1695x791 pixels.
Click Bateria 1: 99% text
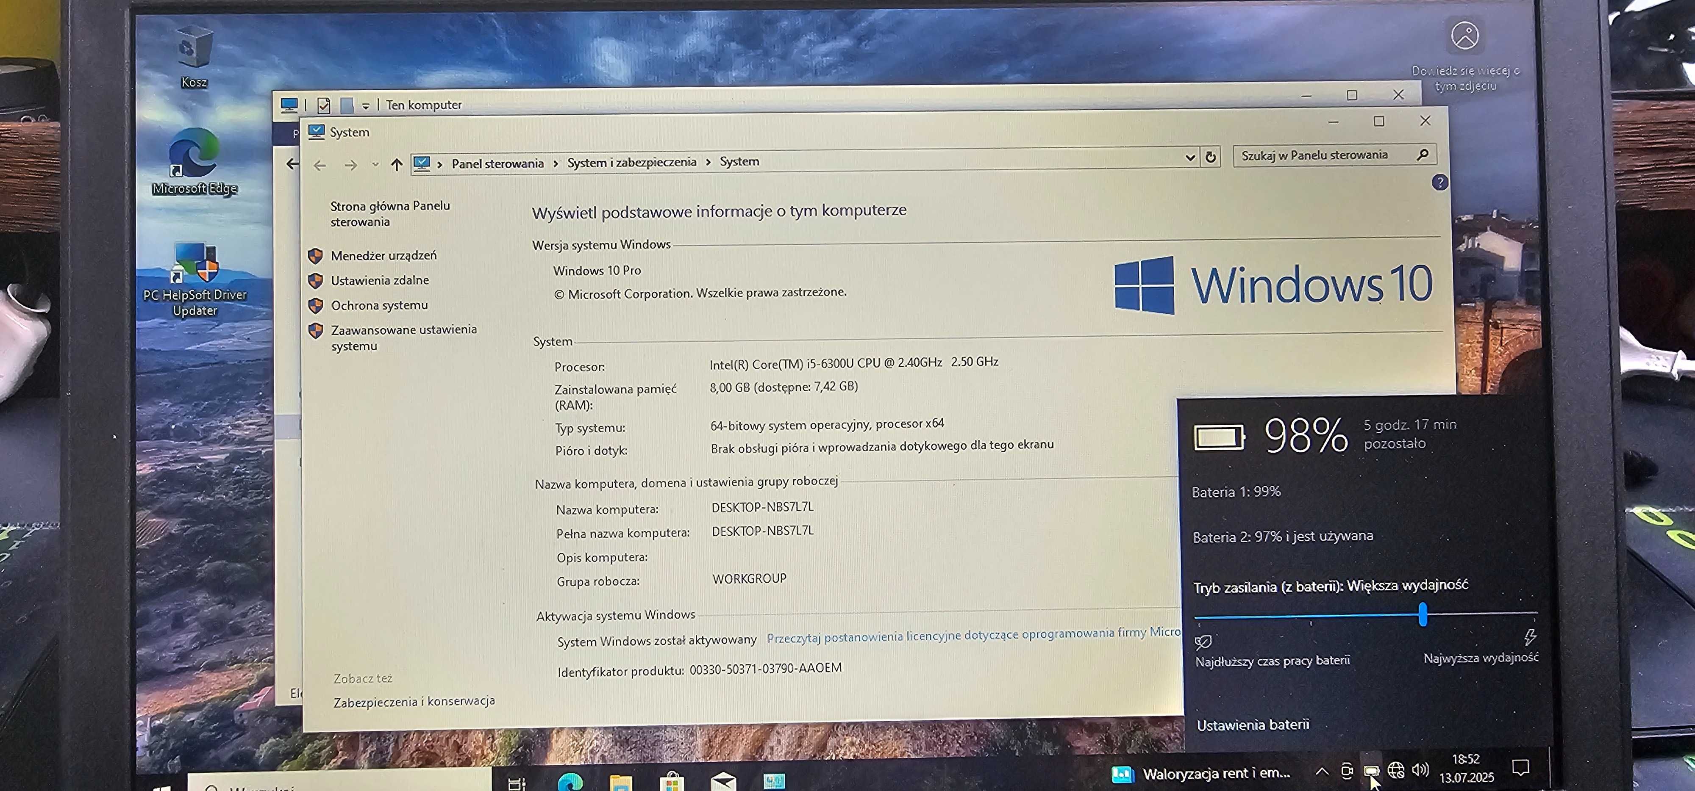pyautogui.click(x=1236, y=492)
